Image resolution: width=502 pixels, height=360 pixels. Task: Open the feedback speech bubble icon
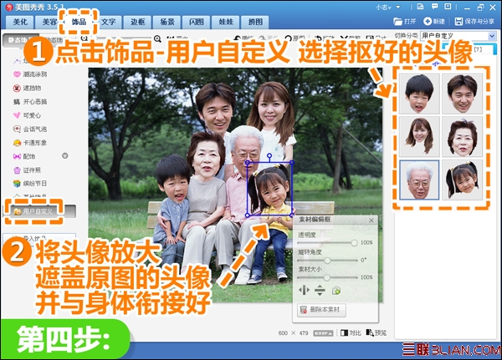434,7
